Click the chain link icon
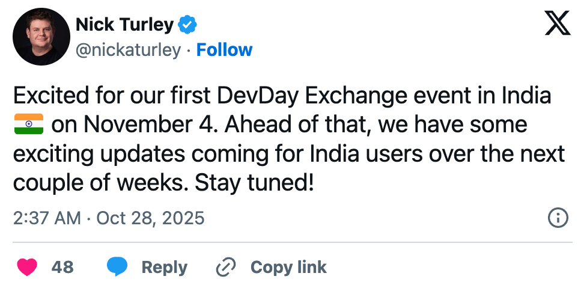This screenshot has height=291, width=578. [x=226, y=267]
